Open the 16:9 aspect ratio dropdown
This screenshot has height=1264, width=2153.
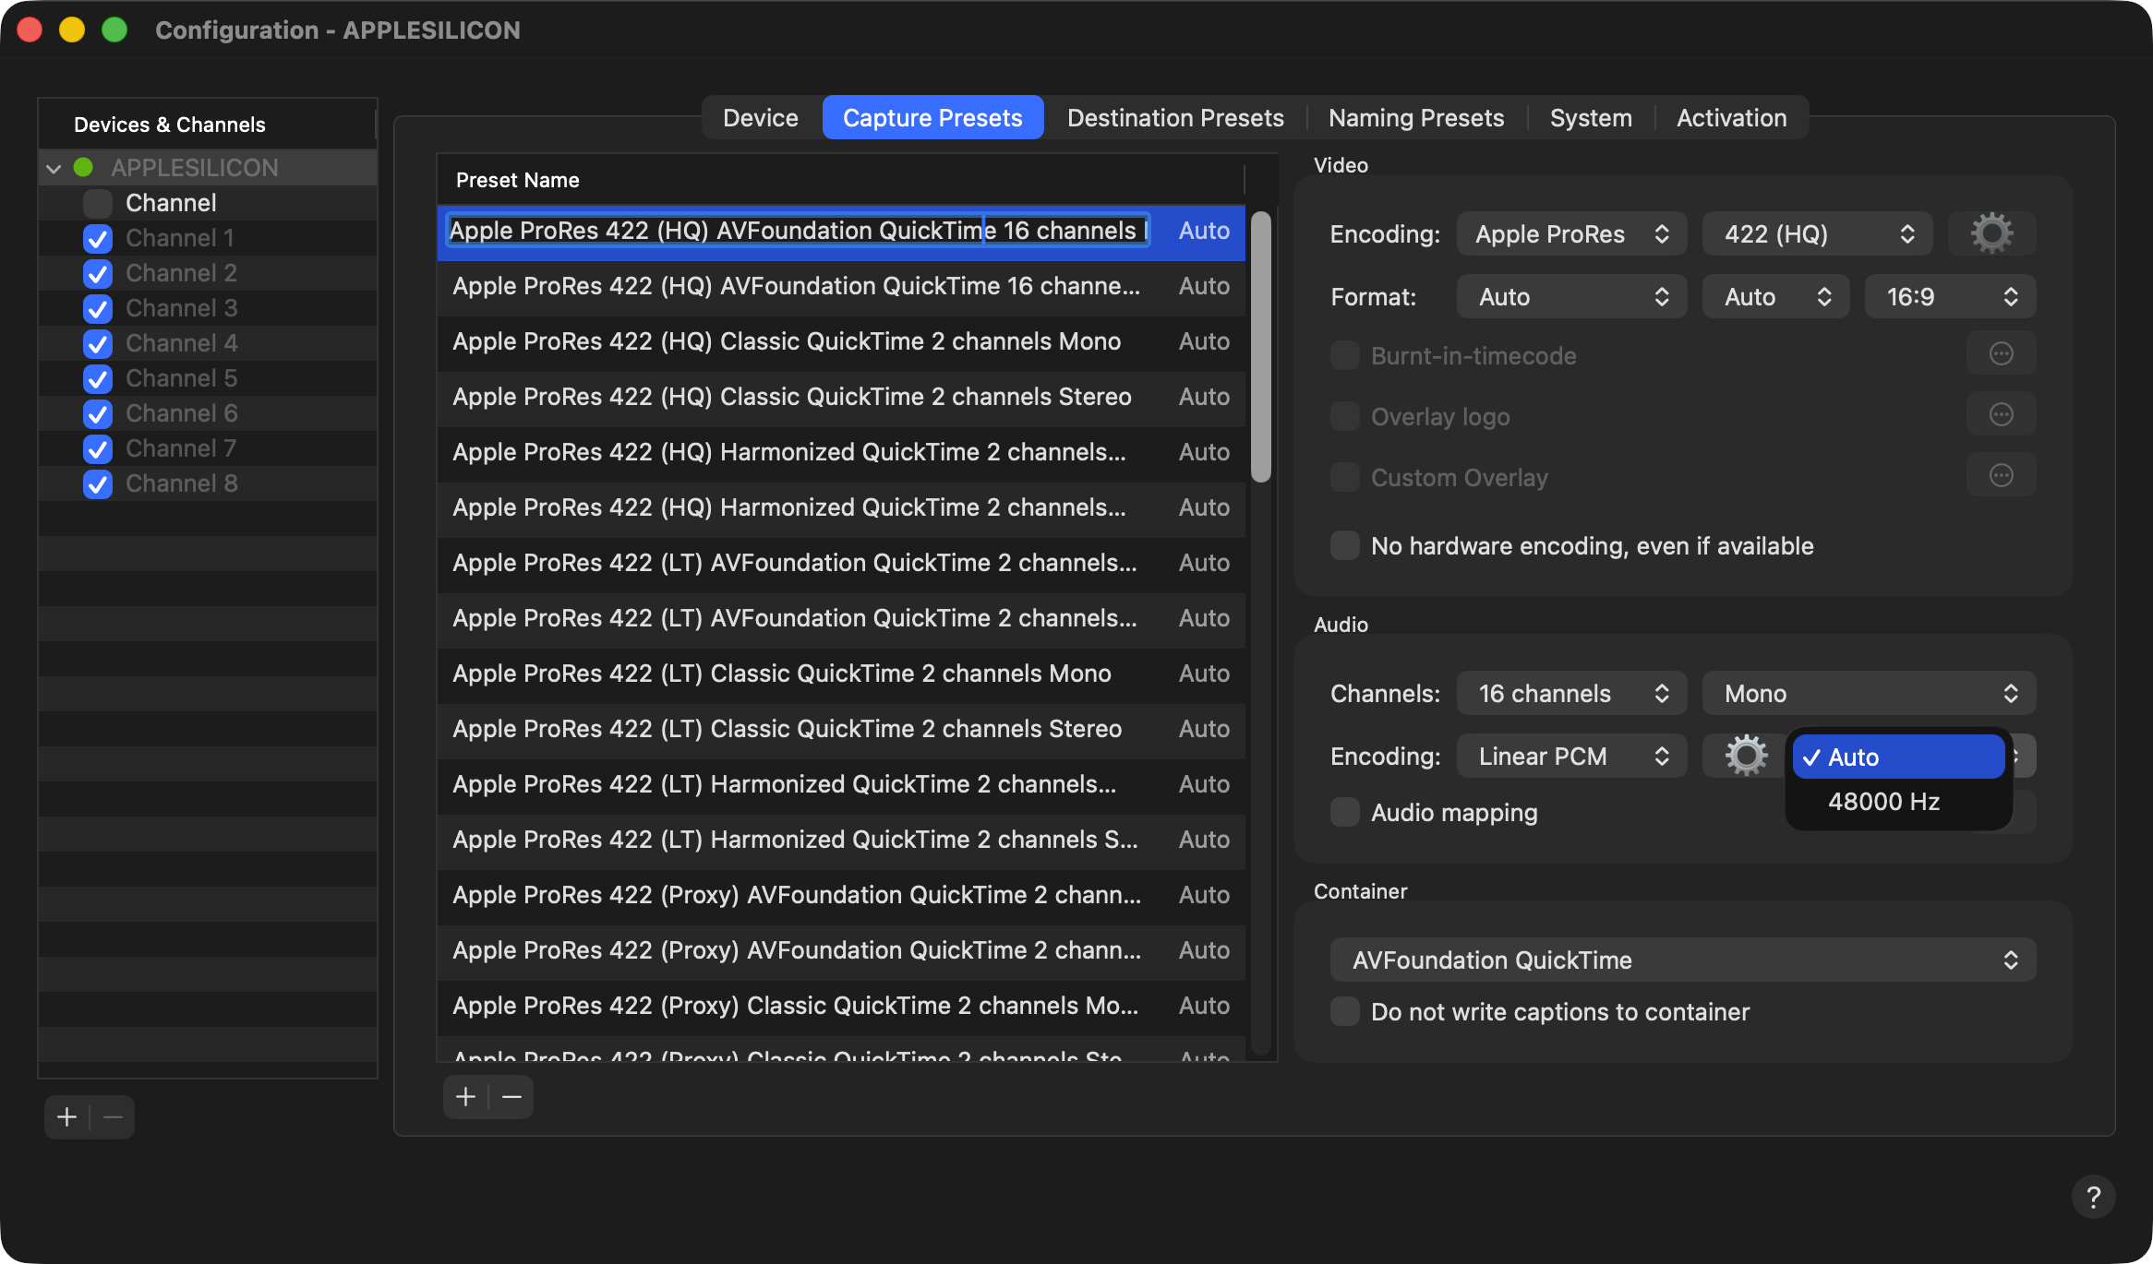click(x=1950, y=296)
